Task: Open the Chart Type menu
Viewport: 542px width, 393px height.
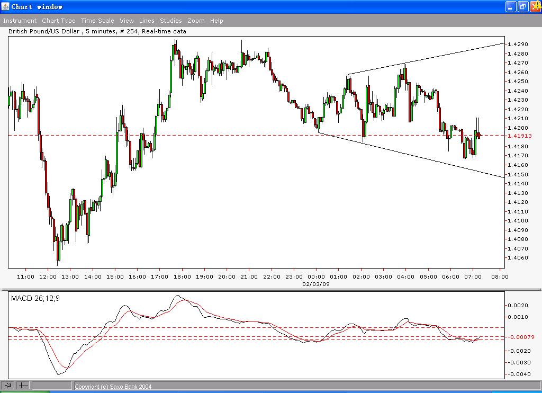Action: pyautogui.click(x=58, y=21)
